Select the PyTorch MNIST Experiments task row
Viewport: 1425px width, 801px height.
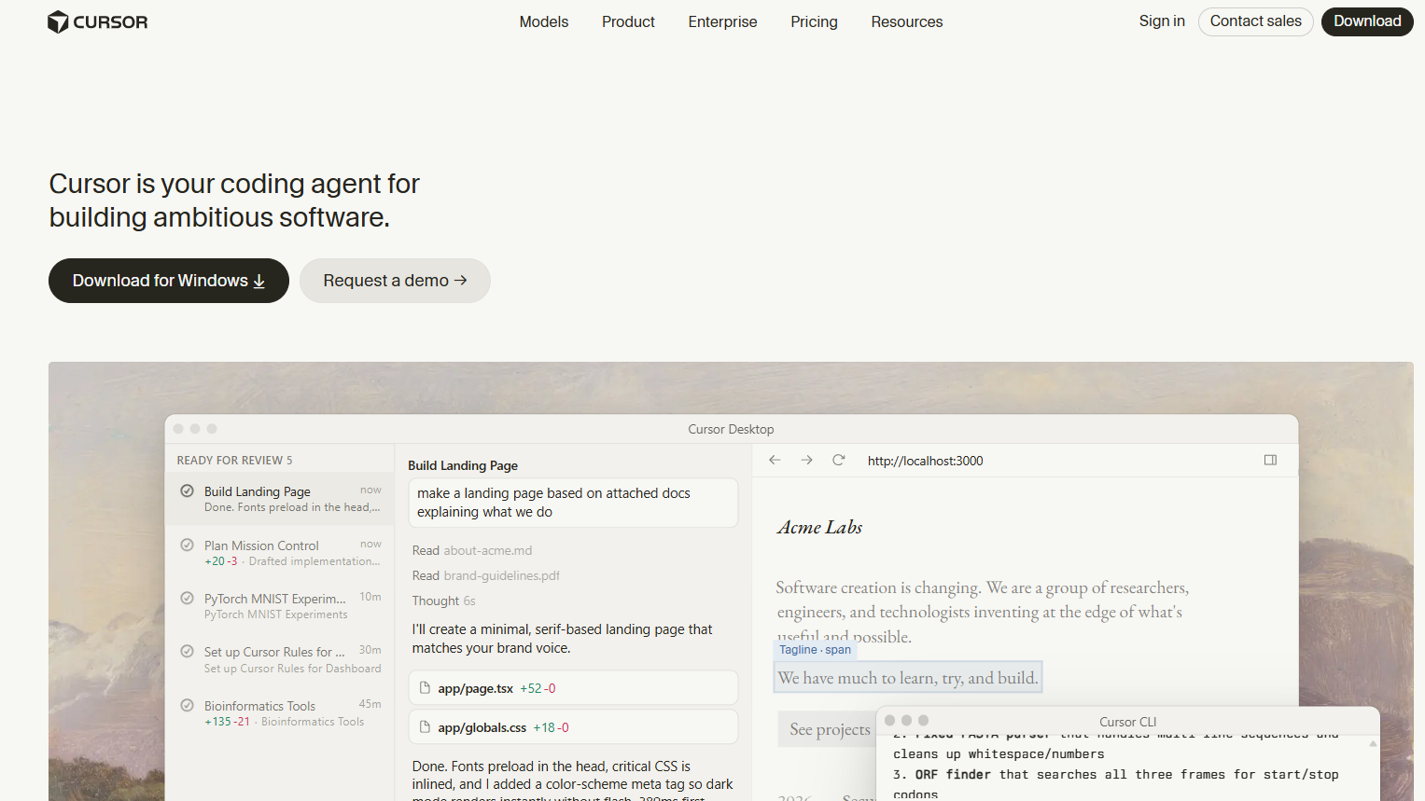(x=280, y=606)
